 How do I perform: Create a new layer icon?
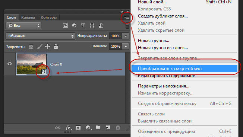(108, 127)
